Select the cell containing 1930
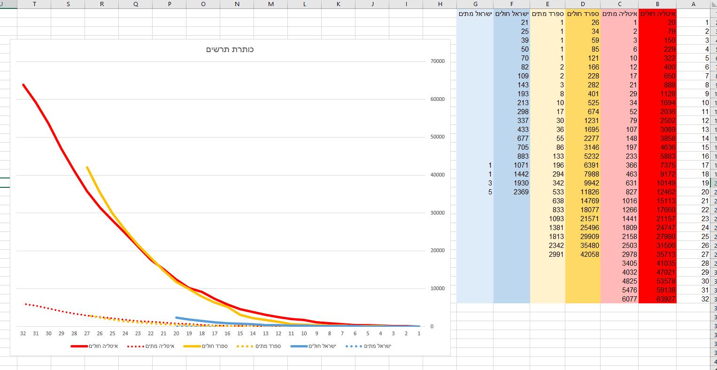Screen dimensions: 717x370 tap(512, 183)
